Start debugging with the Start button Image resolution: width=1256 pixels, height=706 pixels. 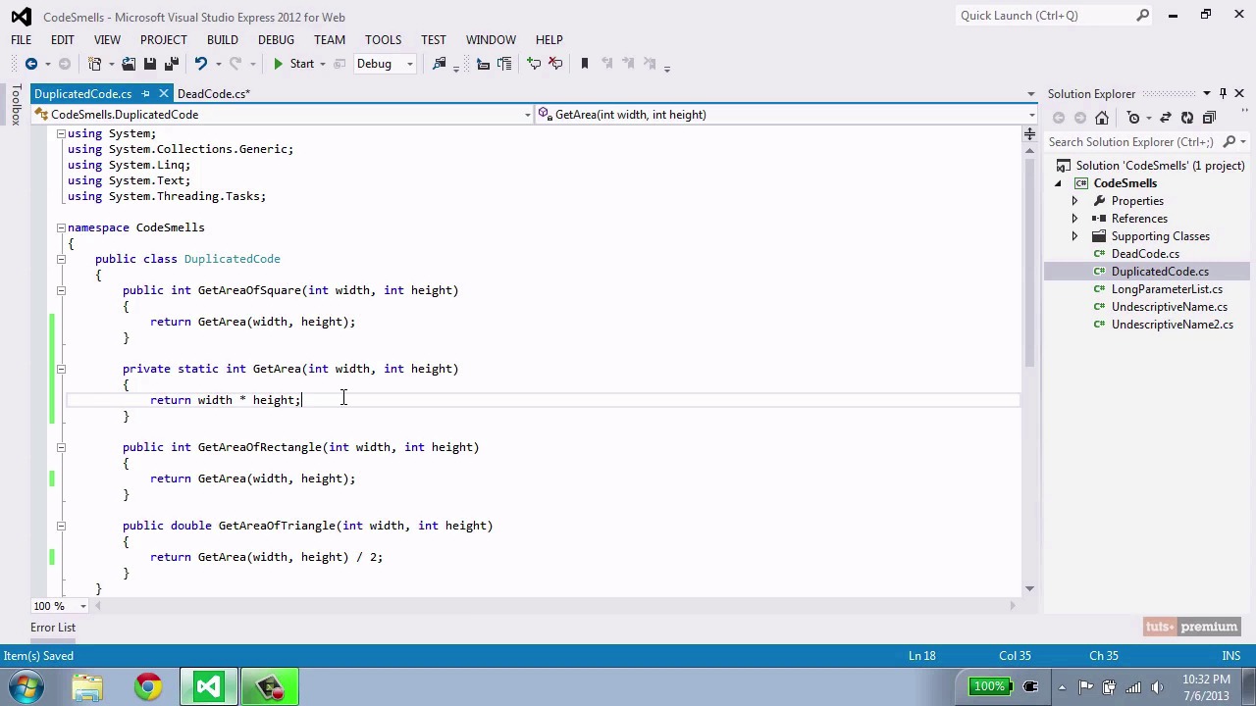(x=293, y=64)
